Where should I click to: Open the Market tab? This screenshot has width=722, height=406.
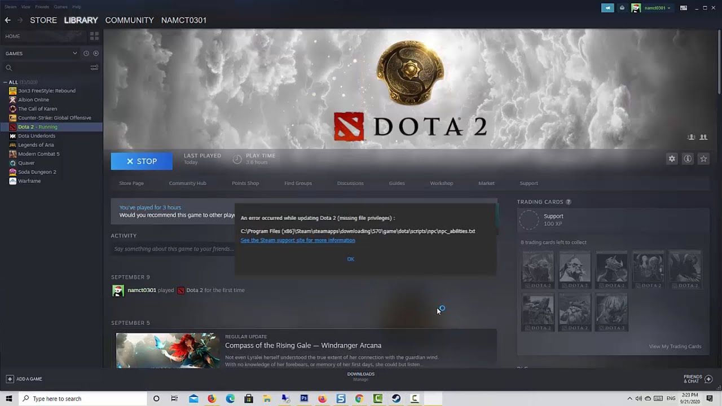[x=486, y=183]
